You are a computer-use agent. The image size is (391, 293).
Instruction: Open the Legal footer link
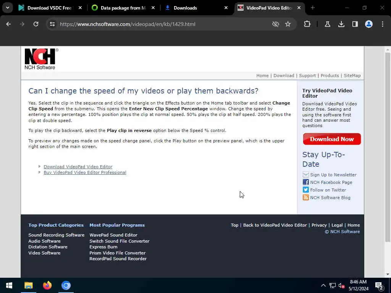[337, 225]
